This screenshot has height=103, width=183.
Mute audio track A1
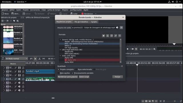pos(19,79)
